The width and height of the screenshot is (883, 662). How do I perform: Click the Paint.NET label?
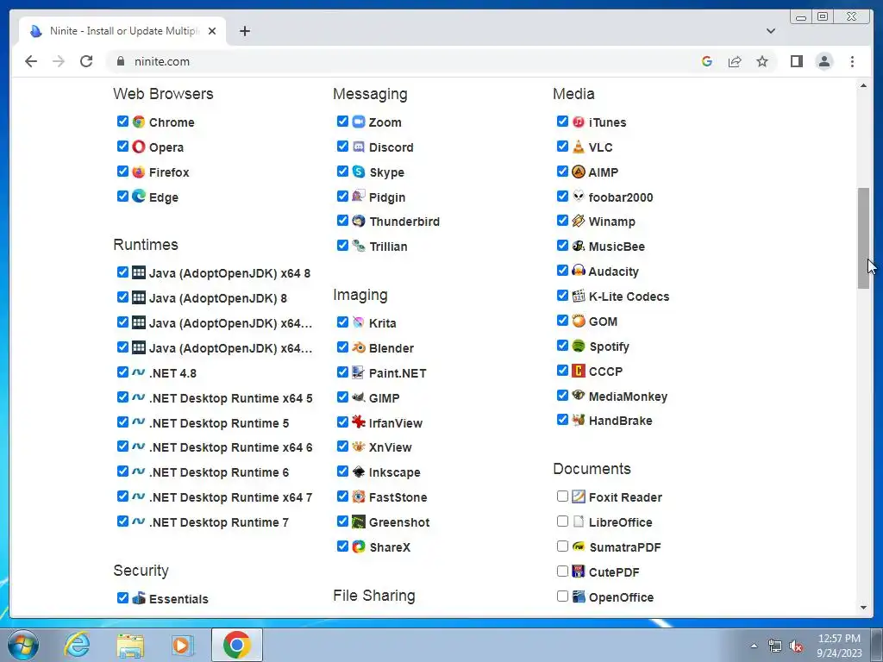tap(398, 372)
